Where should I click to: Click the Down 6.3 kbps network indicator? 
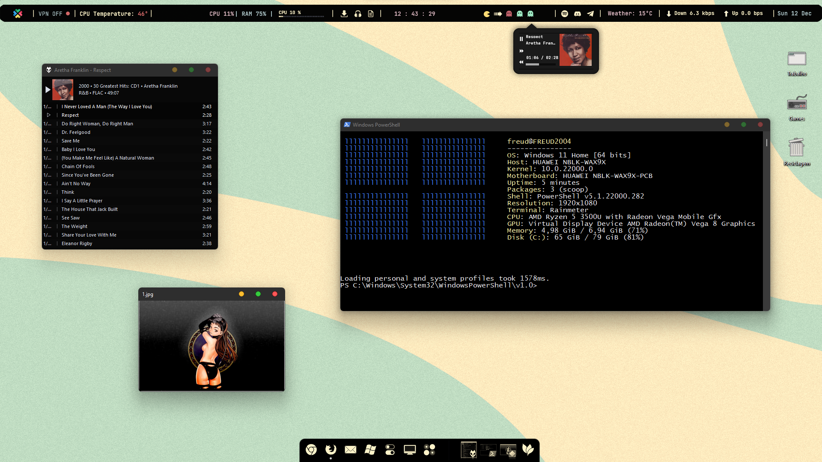(x=690, y=14)
